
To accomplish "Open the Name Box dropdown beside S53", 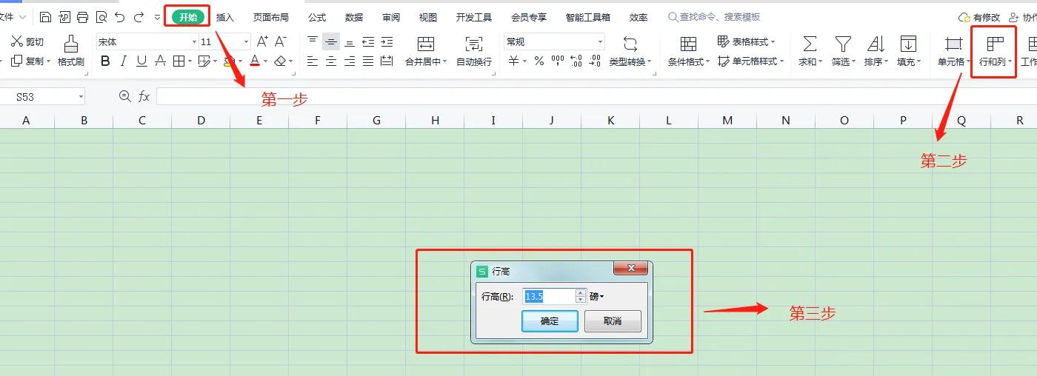I will point(80,97).
